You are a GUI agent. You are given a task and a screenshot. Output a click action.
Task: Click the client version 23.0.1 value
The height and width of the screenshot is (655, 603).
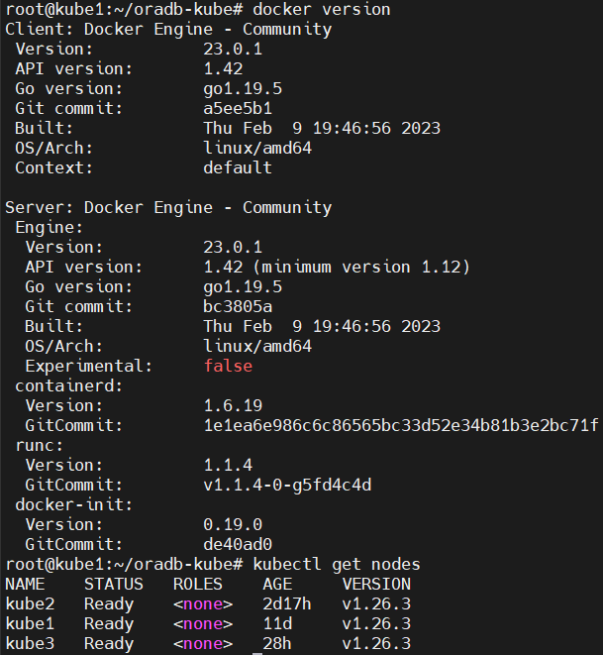point(233,49)
